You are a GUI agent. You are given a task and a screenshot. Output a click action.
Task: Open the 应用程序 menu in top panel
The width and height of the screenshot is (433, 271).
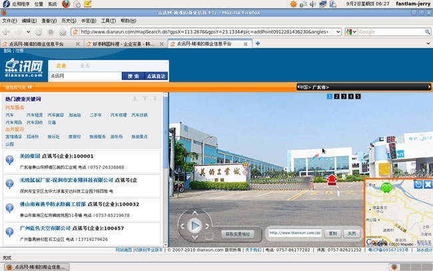coord(21,4)
